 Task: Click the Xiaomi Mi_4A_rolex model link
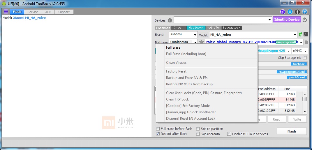[x=29, y=18]
